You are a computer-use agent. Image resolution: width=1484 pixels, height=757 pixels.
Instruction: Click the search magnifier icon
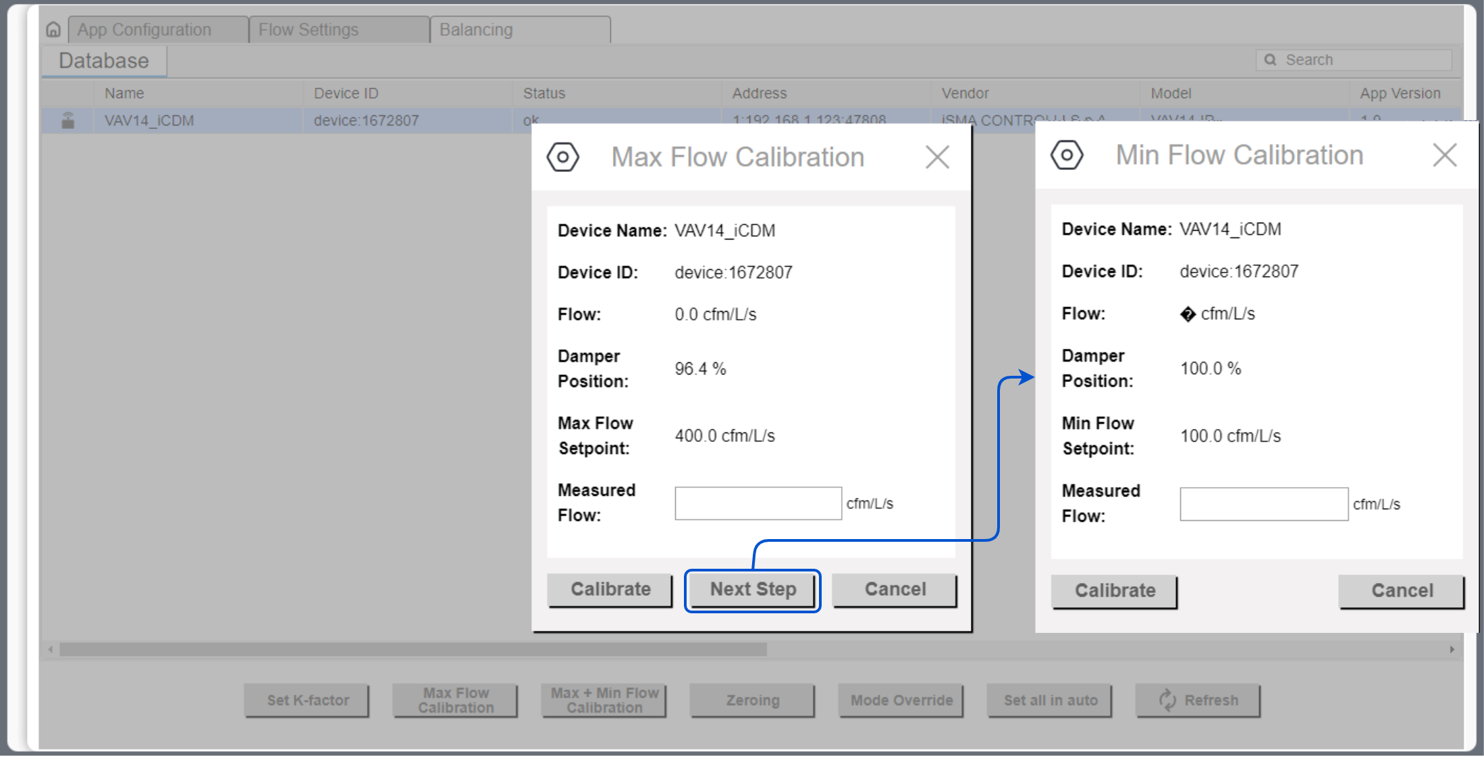coord(1270,60)
